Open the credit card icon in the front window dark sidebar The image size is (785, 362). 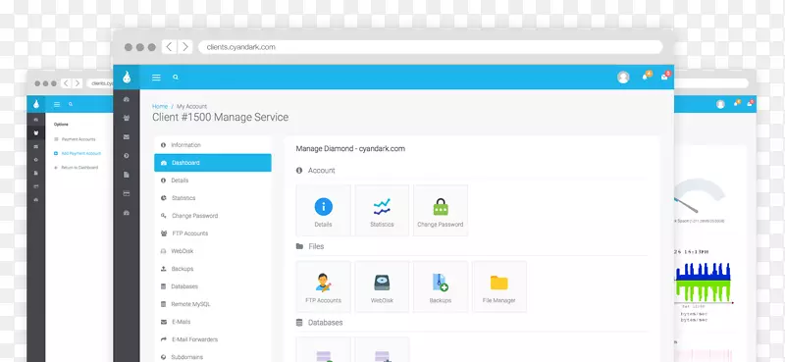pyautogui.click(x=127, y=193)
